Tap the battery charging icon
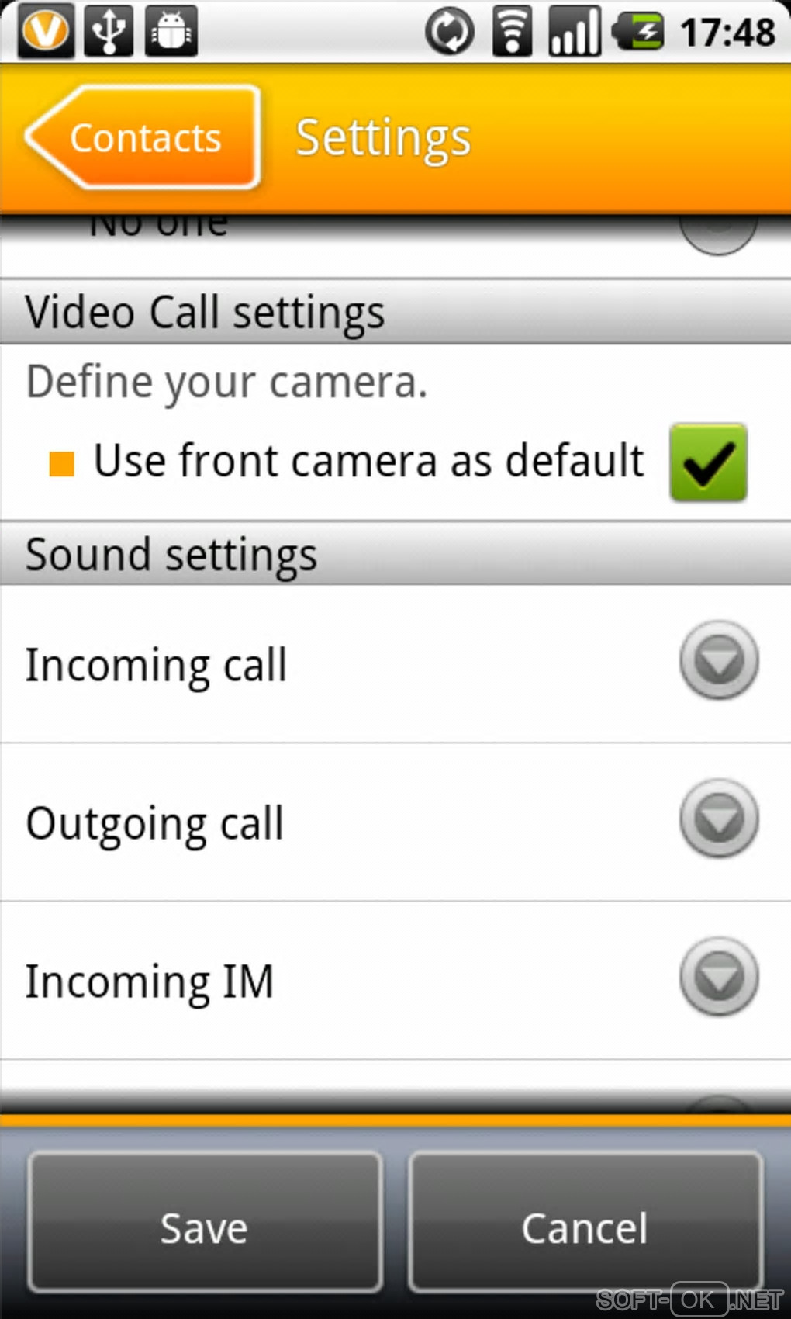Viewport: 791px width, 1319px height. click(639, 33)
